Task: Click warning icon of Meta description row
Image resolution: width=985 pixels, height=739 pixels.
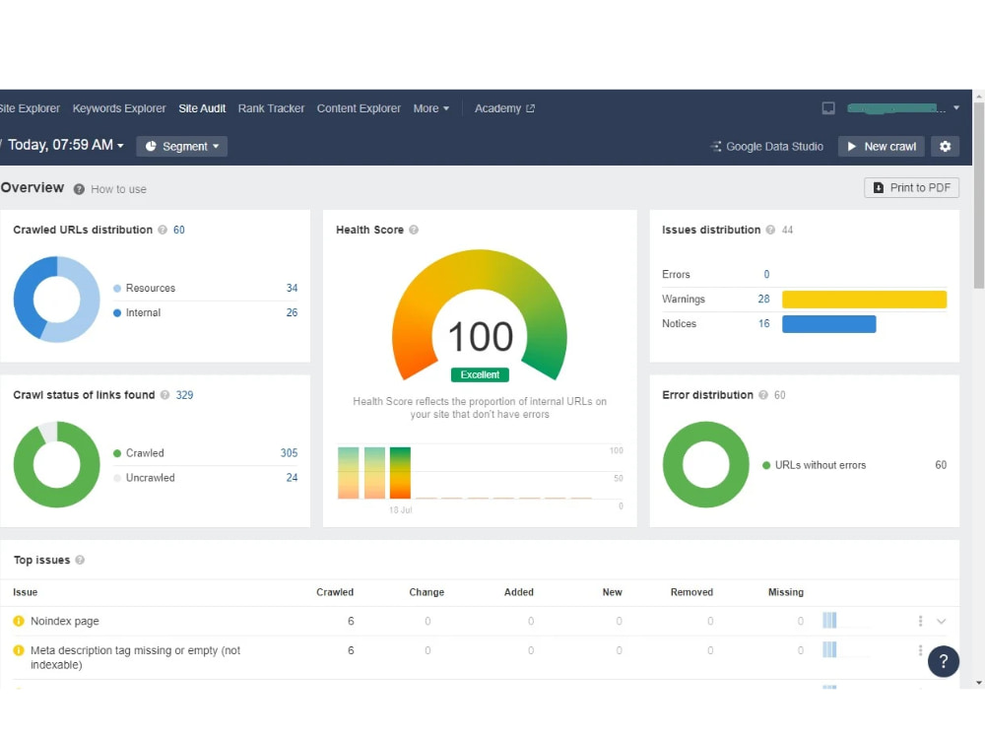Action: click(19, 650)
